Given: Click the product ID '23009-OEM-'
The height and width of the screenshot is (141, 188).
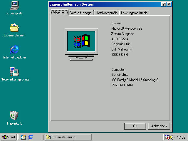Looking at the screenshot, I should (x=120, y=55).
